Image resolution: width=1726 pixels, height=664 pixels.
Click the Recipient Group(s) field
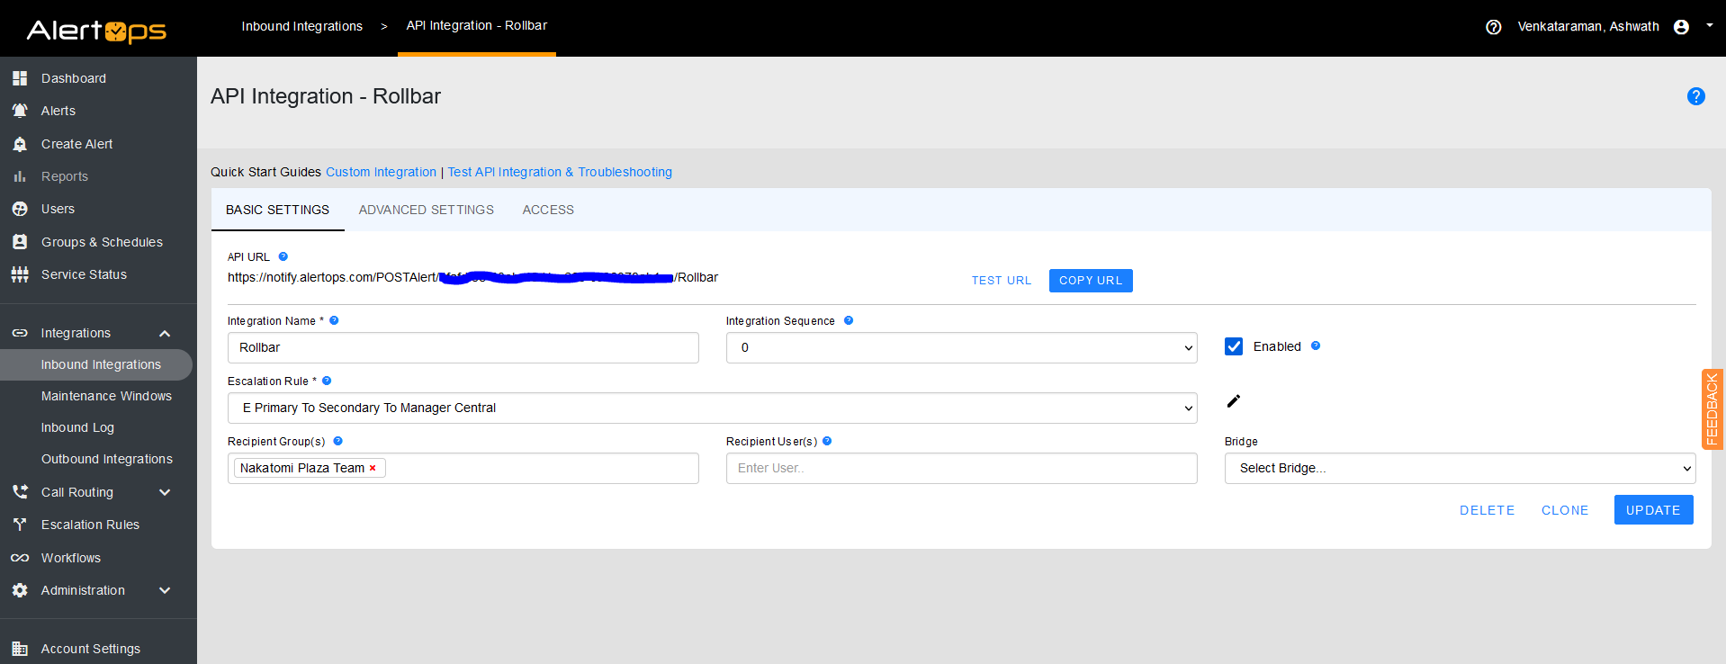463,468
